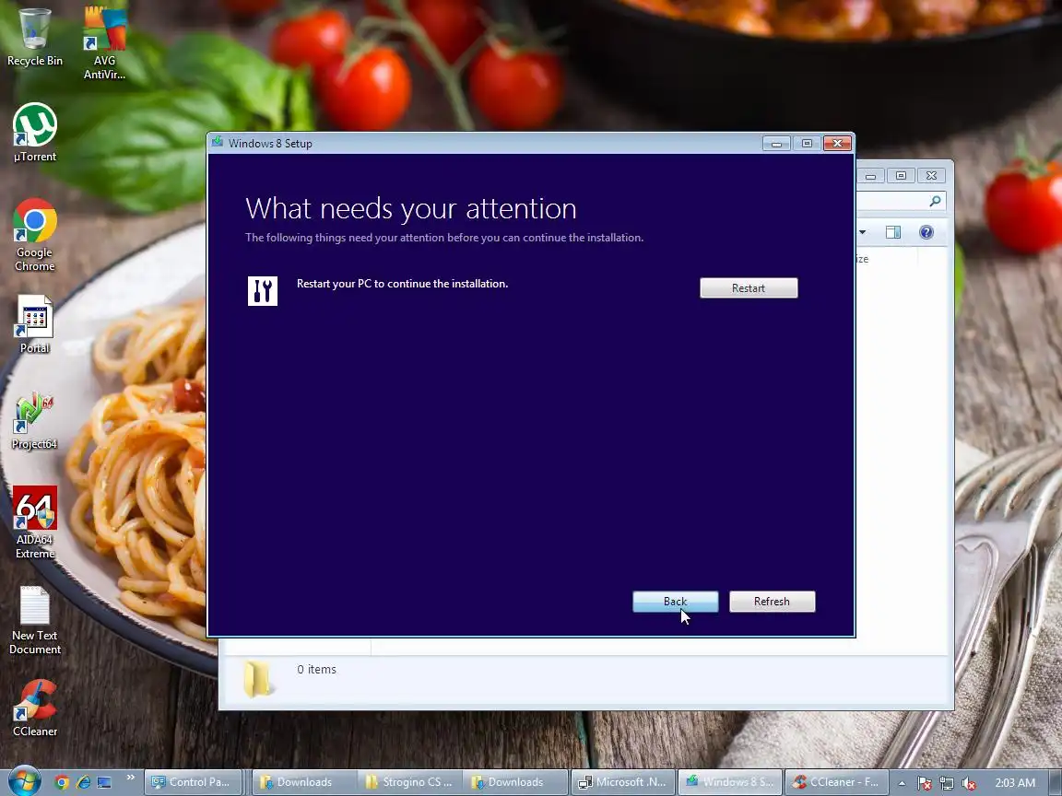Click the folder icon in Explorer details pane
Screen dimensions: 1062x796
[x=257, y=679]
